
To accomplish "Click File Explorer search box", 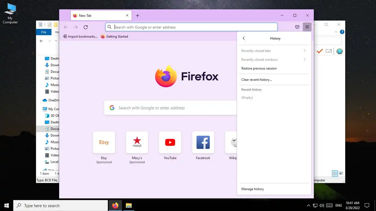I will pos(328,41).
